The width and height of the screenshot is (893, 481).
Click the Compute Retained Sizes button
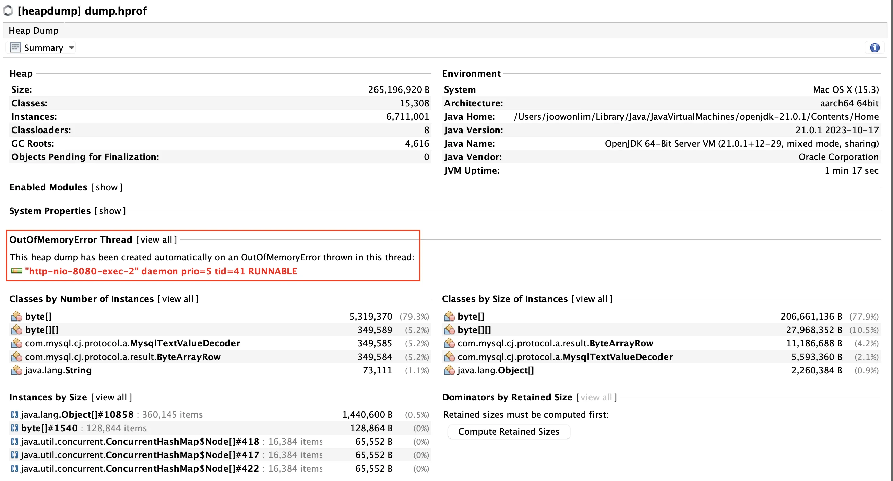coord(508,432)
